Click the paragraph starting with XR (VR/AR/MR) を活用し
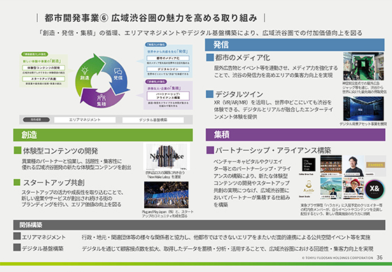 273,109
